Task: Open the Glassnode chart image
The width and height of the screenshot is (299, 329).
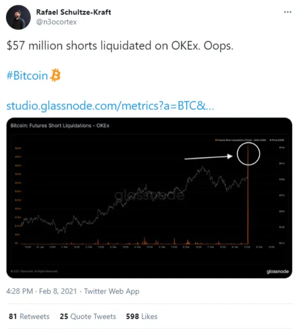Action: click(149, 198)
